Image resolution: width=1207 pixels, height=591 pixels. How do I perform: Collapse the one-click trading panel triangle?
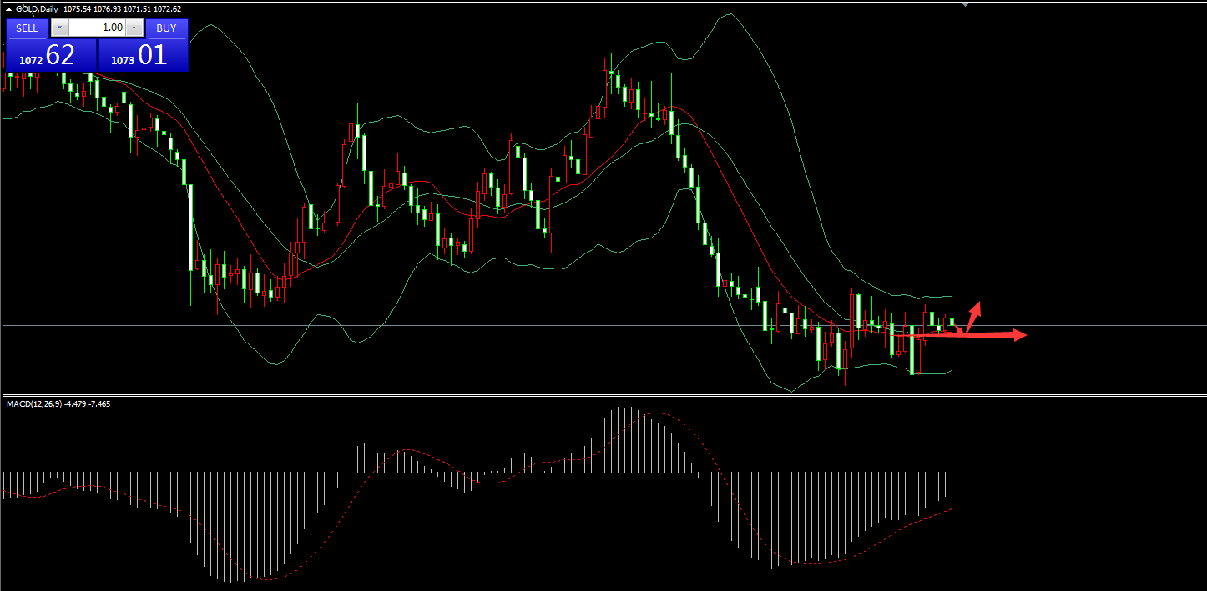coord(9,9)
